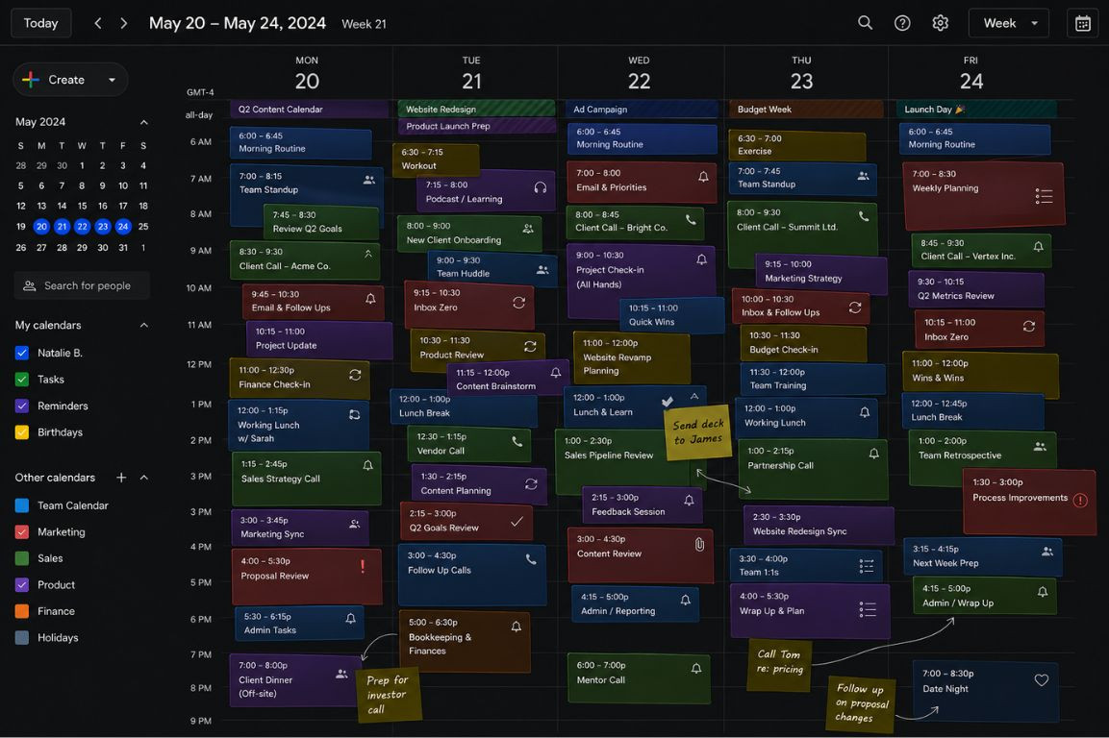Open the search magnifier icon
The width and height of the screenshot is (1109, 738).
click(865, 23)
